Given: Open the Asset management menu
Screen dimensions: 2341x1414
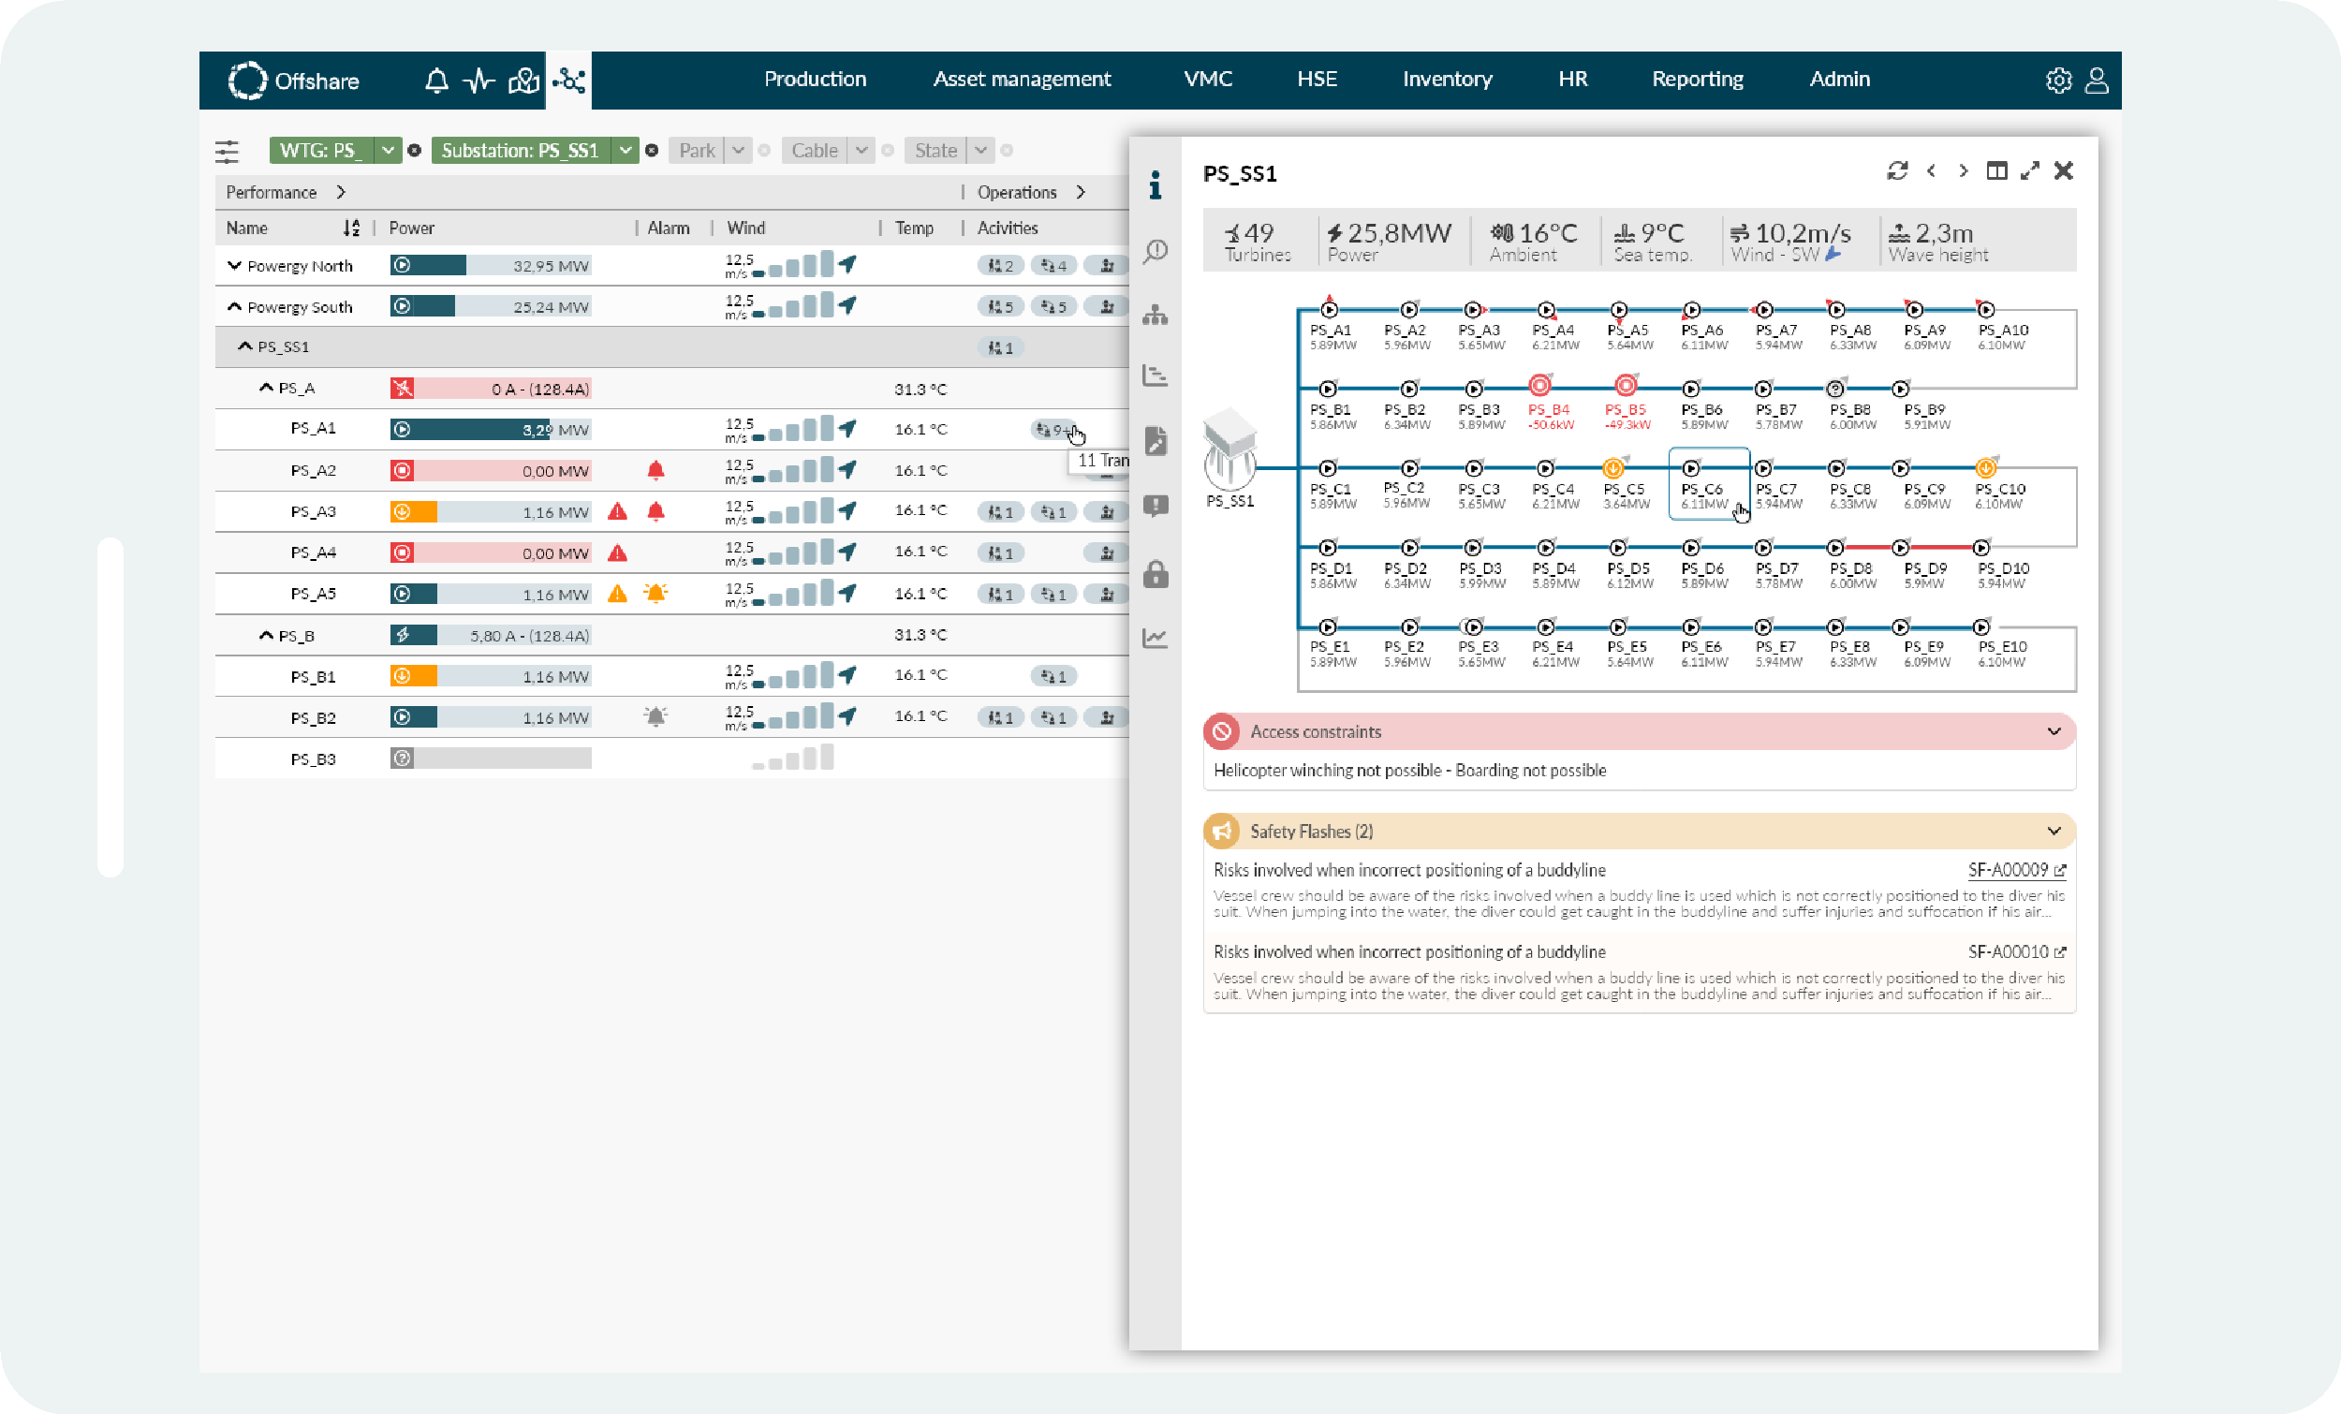Looking at the screenshot, I should [x=1022, y=80].
